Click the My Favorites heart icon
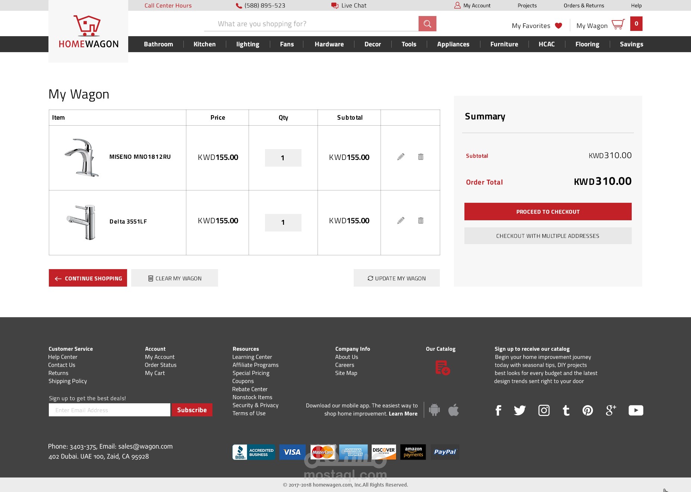691x492 pixels. (x=558, y=26)
